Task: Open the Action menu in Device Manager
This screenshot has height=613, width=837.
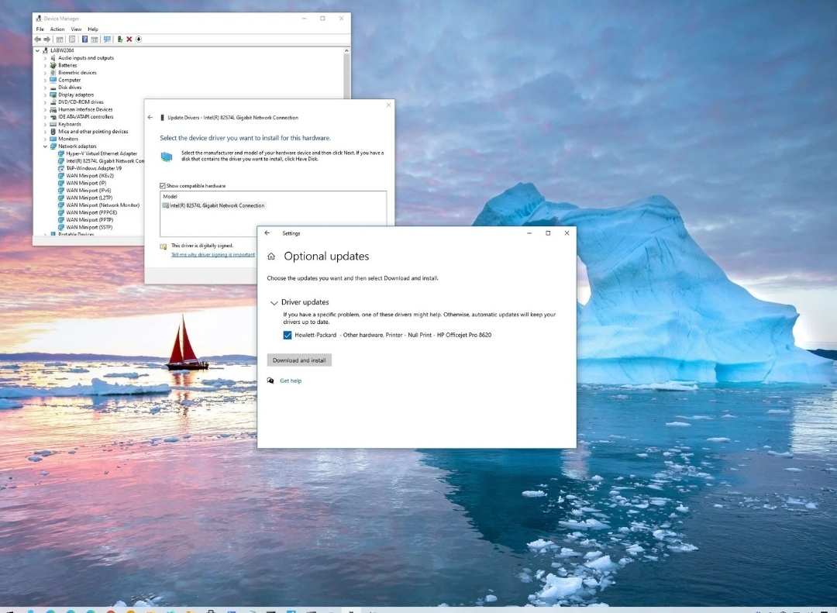Action: click(57, 29)
